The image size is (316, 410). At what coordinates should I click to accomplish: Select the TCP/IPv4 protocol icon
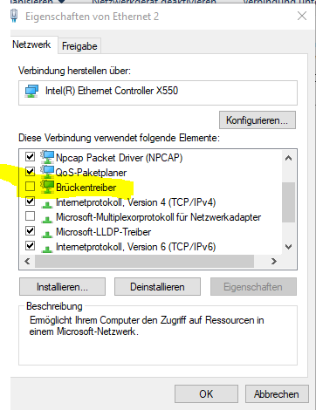47,204
